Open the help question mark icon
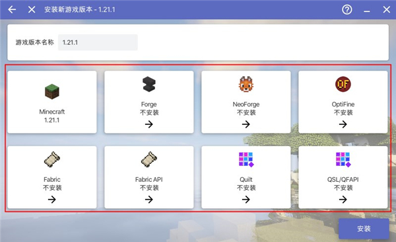 347,10
